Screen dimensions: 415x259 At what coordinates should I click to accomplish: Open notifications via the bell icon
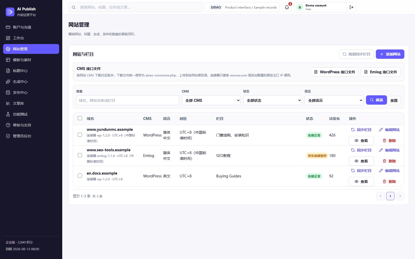[x=287, y=7]
